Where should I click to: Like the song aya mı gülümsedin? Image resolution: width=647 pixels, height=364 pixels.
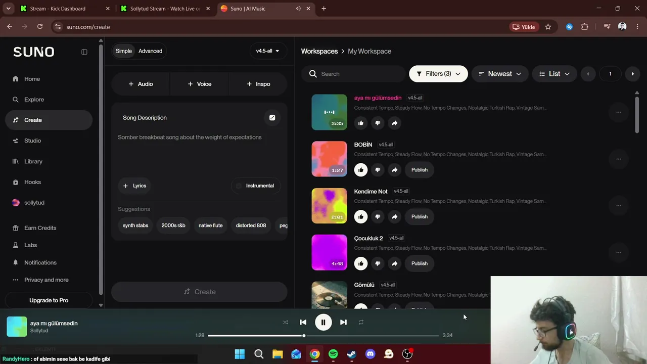point(361,123)
